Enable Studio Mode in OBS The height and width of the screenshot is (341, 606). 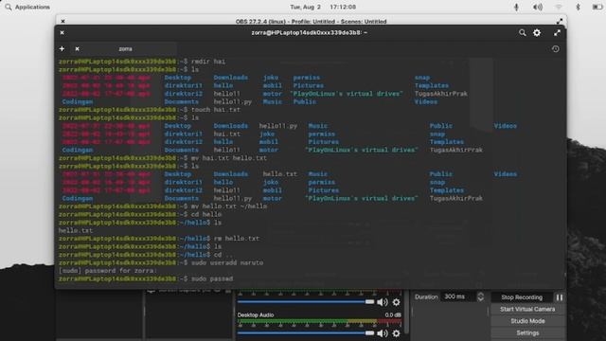click(x=527, y=321)
